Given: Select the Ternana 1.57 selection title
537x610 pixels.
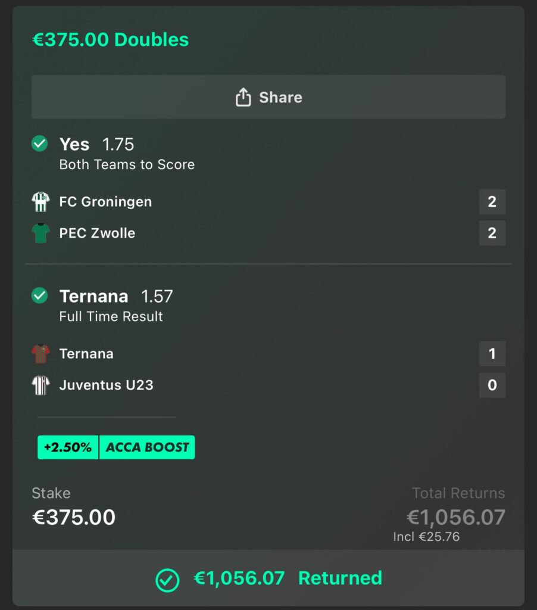Looking at the screenshot, I should coord(116,296).
